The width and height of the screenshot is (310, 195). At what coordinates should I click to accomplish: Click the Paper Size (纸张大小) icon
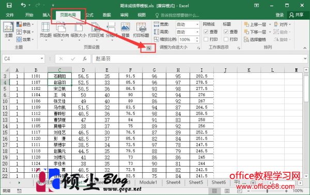coord(79,27)
